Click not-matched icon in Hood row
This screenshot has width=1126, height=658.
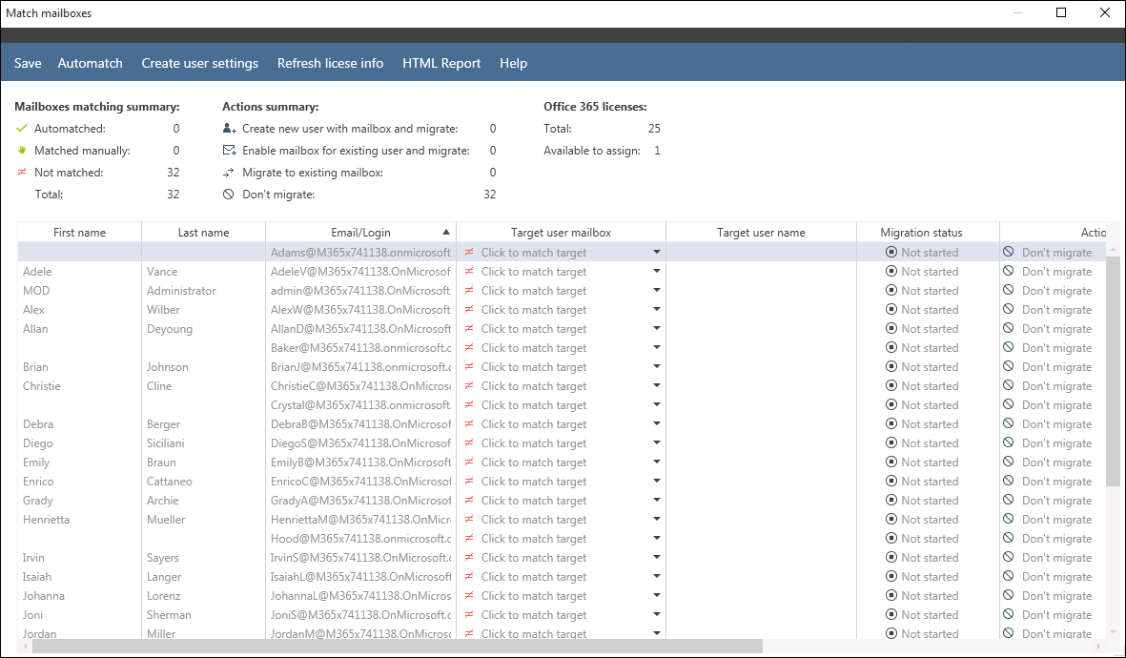(470, 539)
